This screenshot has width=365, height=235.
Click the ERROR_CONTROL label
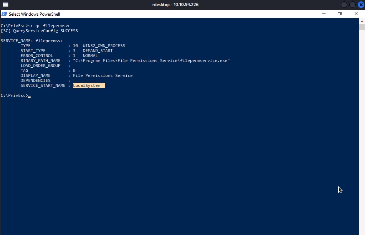tap(37, 56)
